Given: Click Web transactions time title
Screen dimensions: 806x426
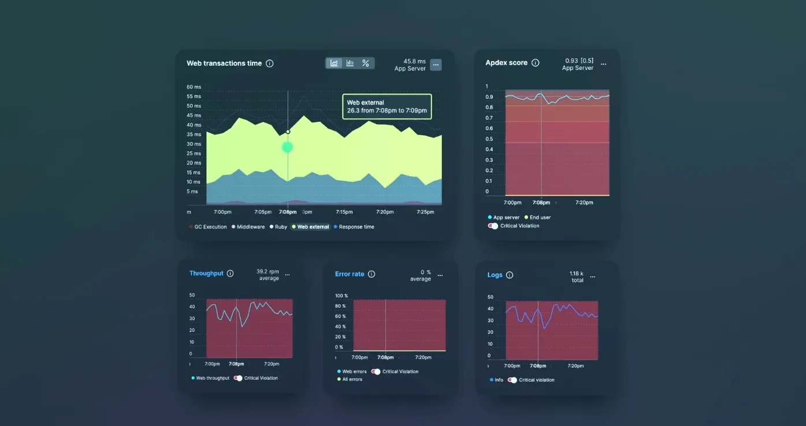Looking at the screenshot, I should (x=224, y=63).
